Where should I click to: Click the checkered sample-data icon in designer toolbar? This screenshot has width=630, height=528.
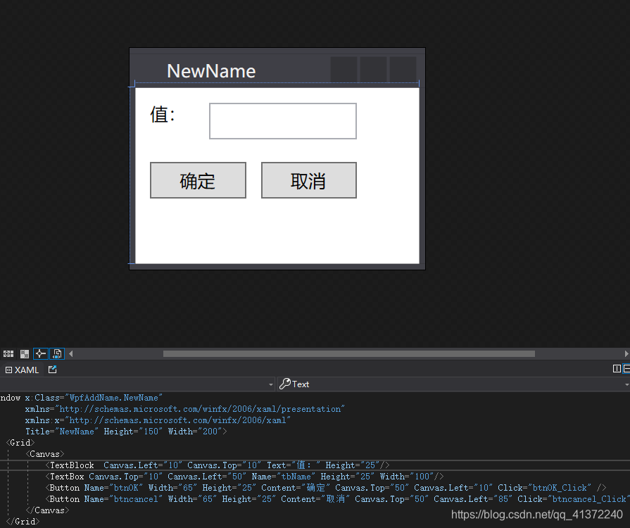[25, 353]
